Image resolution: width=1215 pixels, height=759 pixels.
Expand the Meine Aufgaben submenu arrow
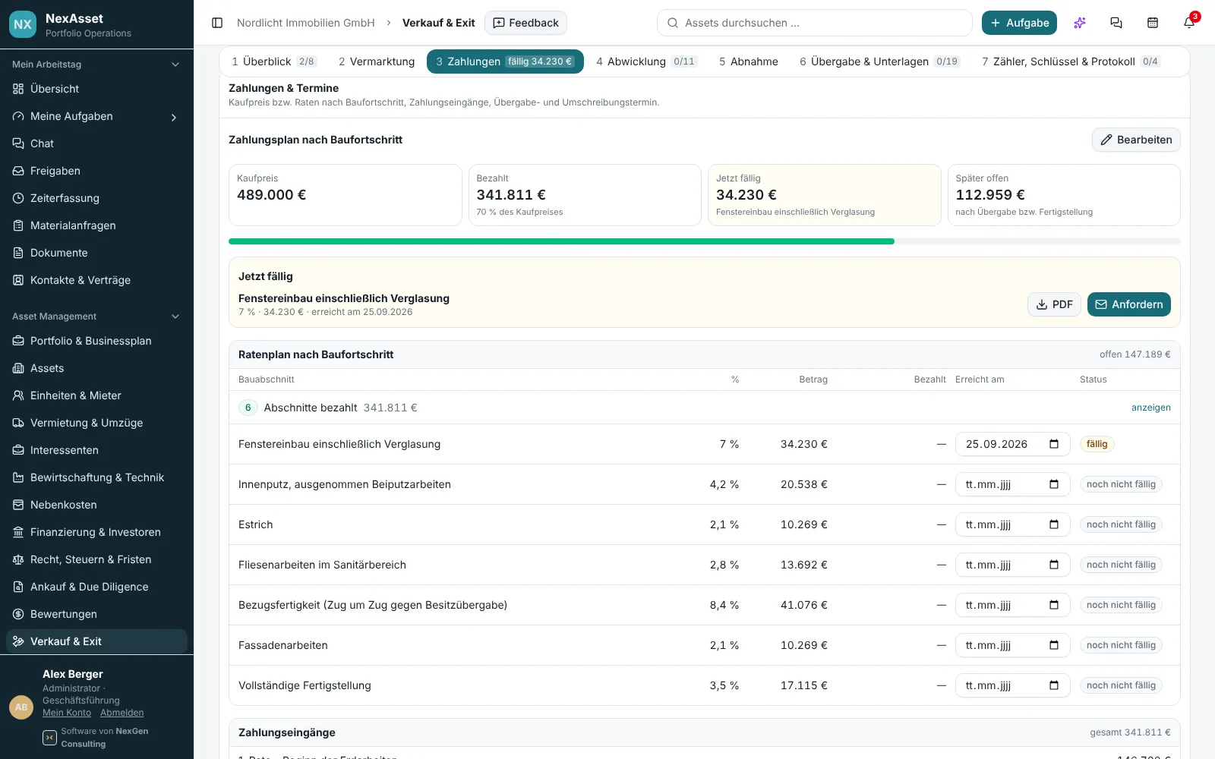[x=174, y=117]
